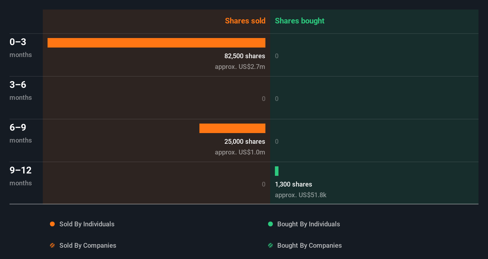Click the orange Sold By Individuals legend dot

pos(52,224)
